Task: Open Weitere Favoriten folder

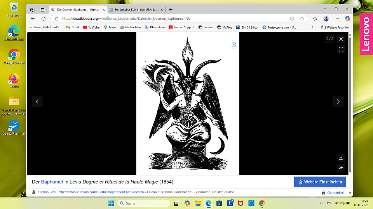Action: click(335, 27)
